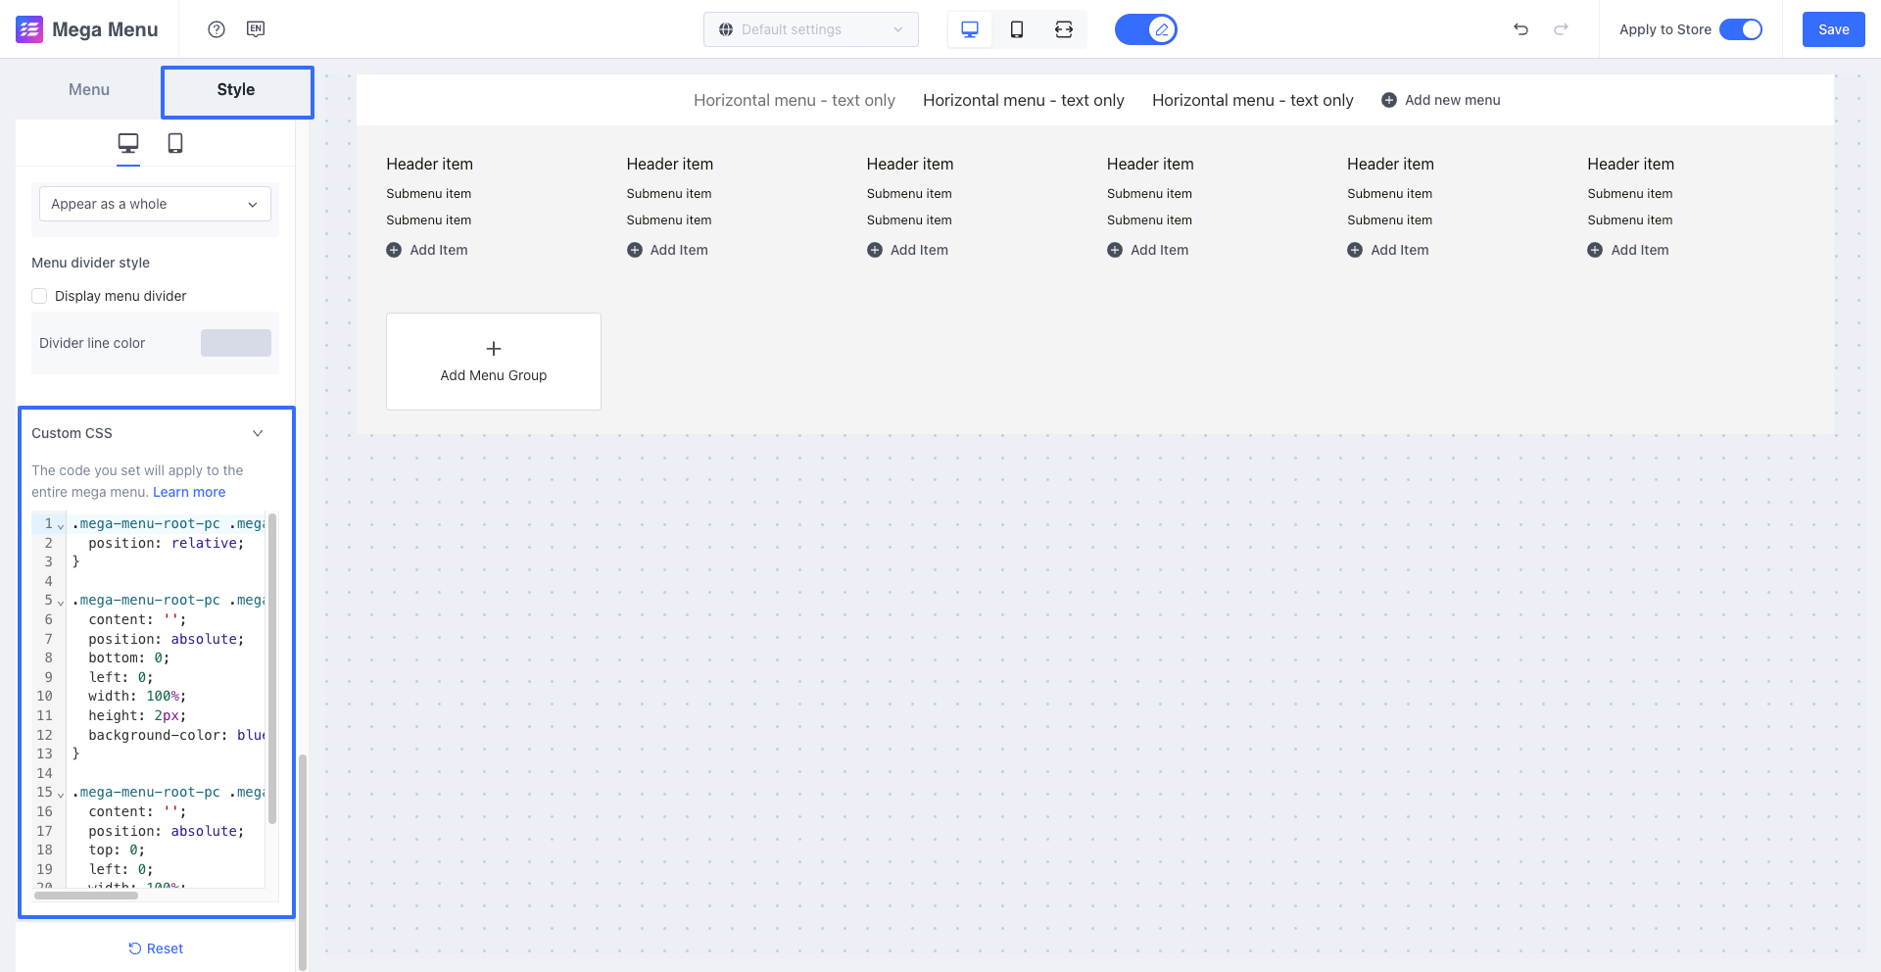Open the Learn more link
Viewport: 1881px width, 972px height.
click(x=189, y=492)
